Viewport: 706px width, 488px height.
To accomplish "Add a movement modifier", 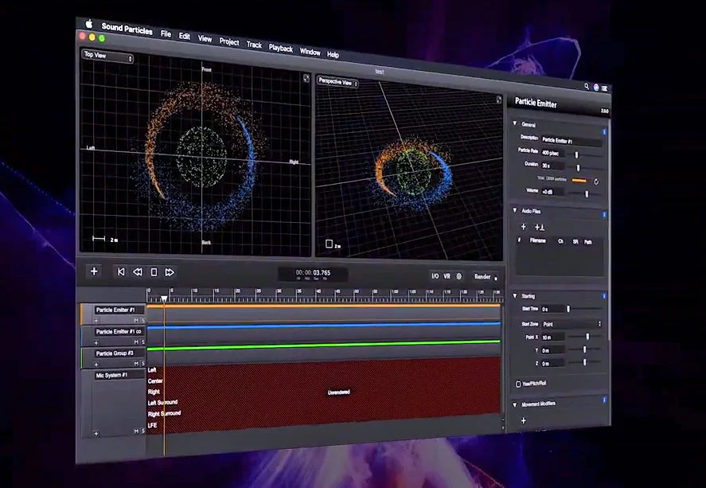I will pos(523,421).
